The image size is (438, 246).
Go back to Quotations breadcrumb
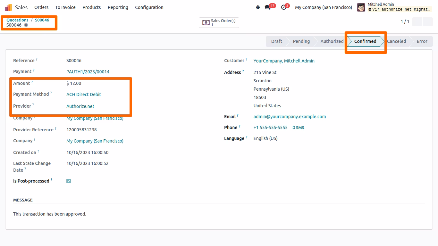click(x=17, y=20)
